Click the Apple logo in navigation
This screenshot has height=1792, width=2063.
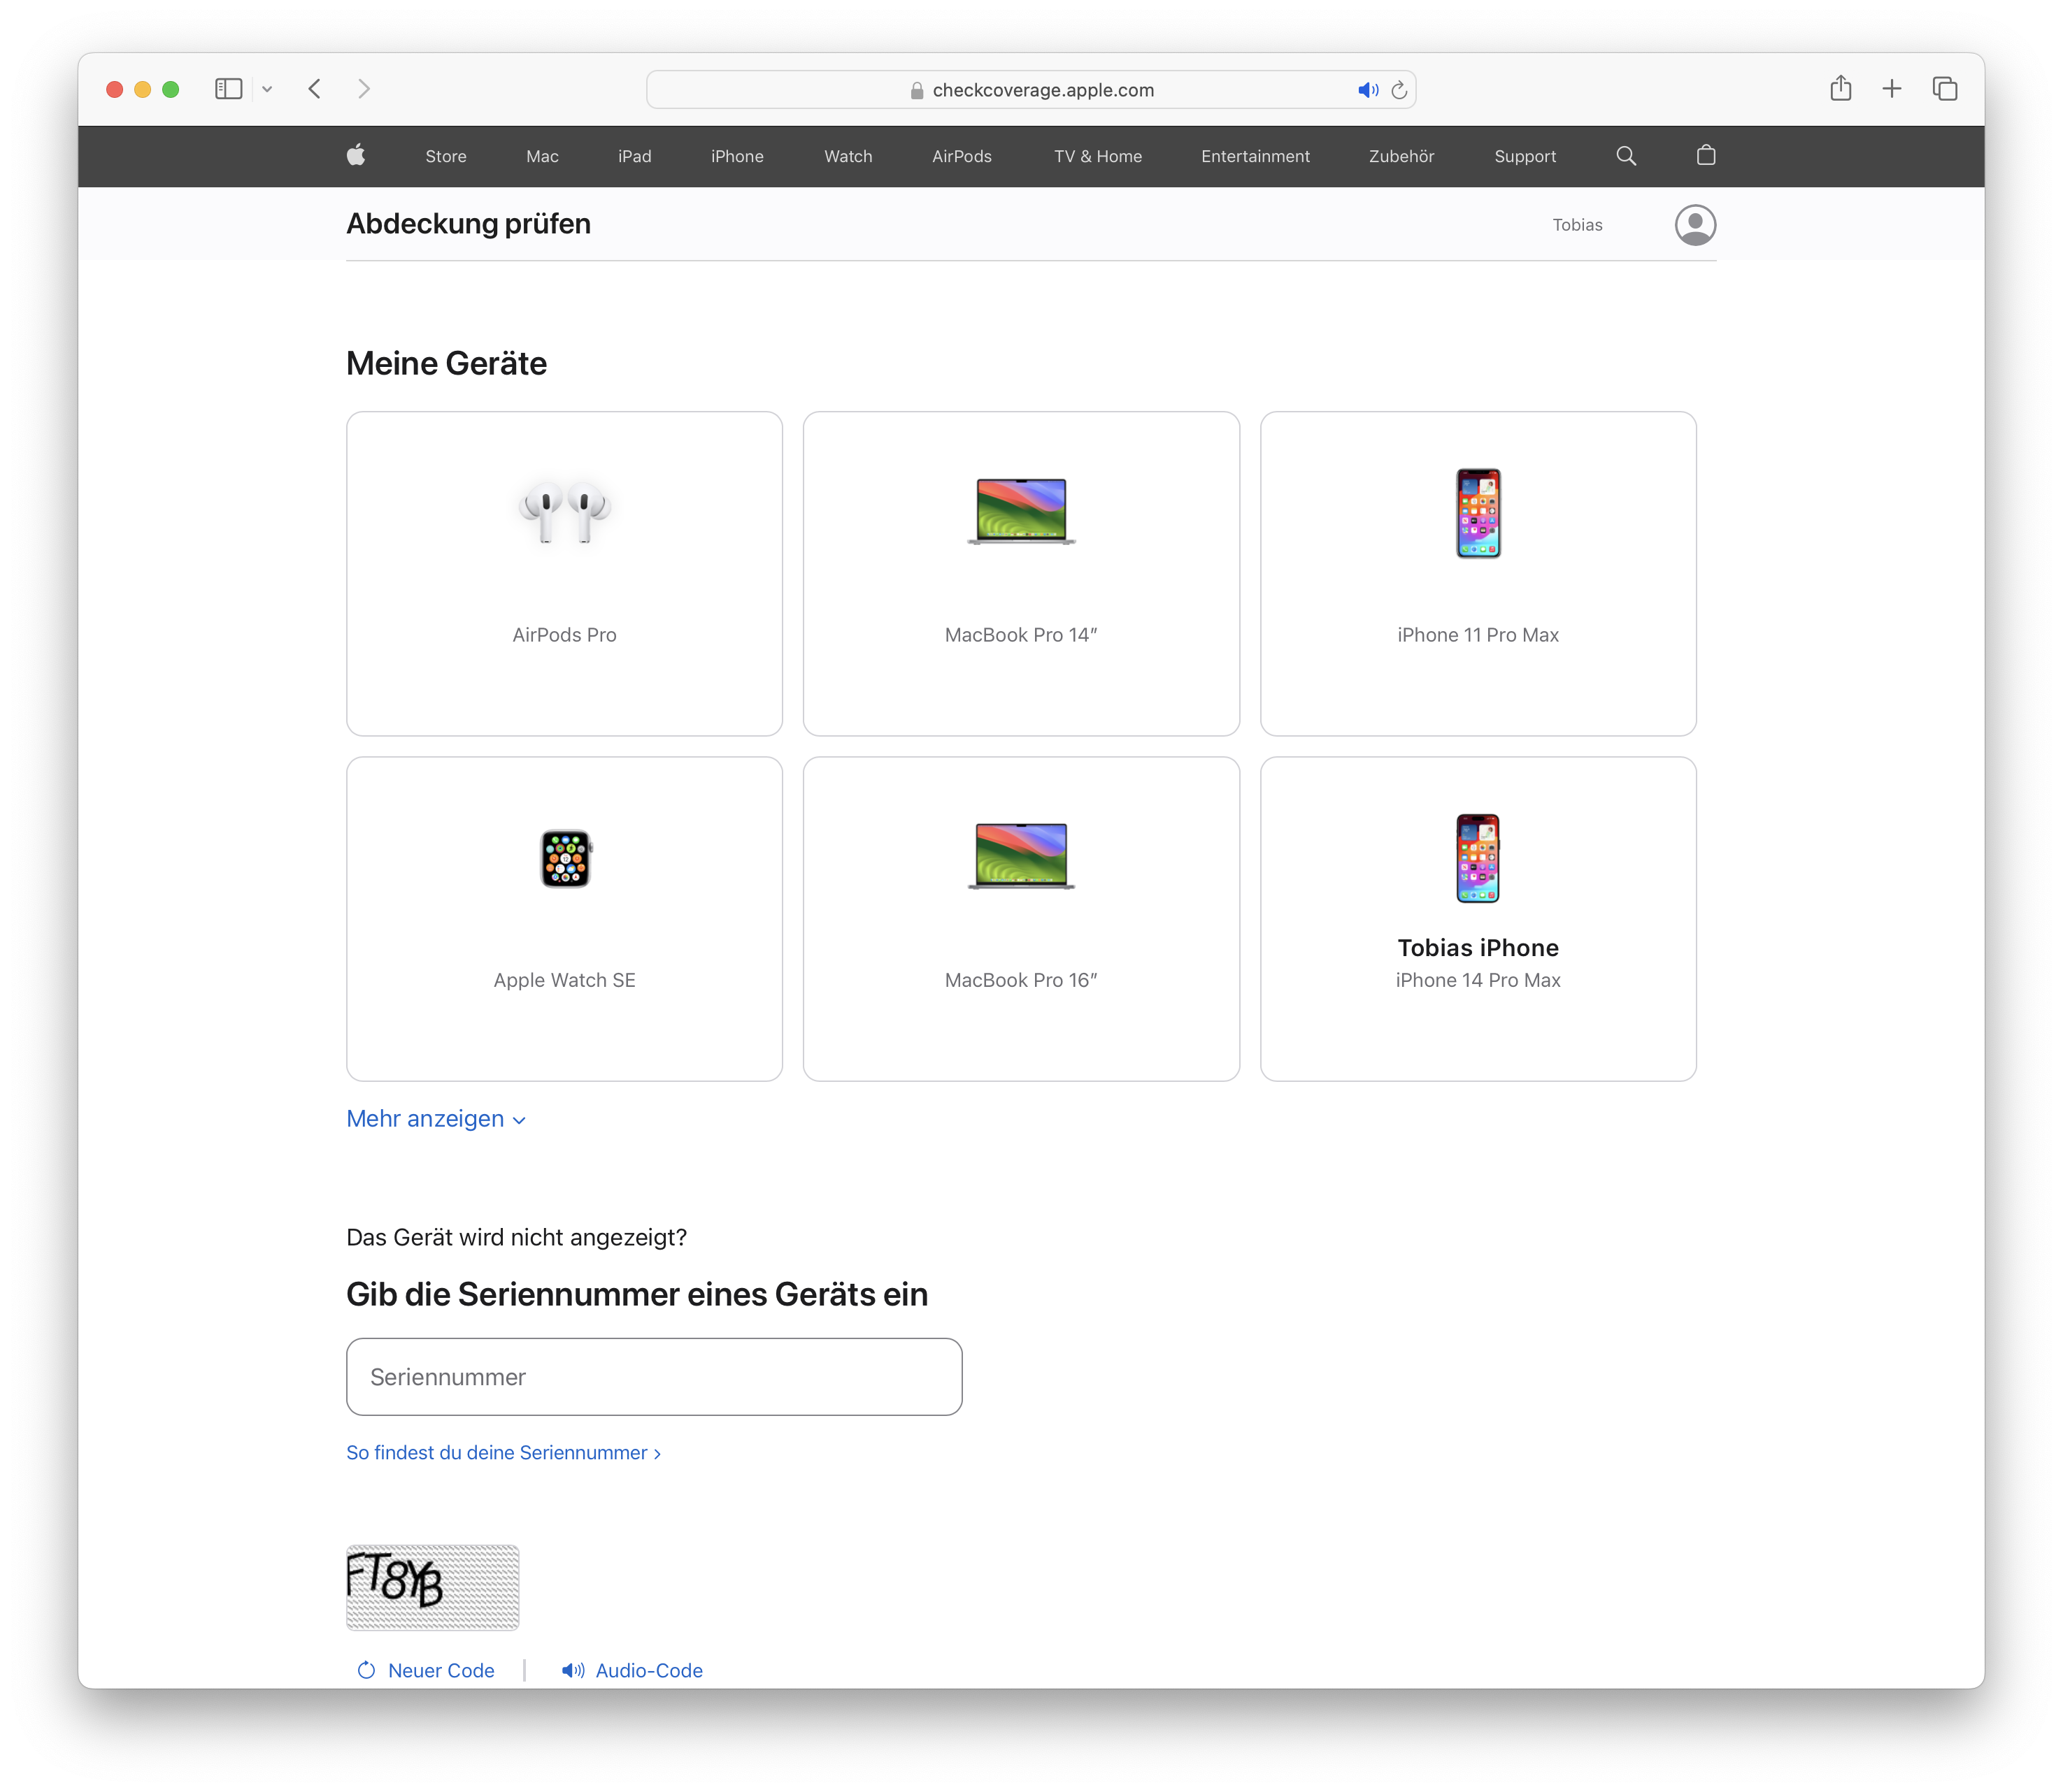click(355, 155)
